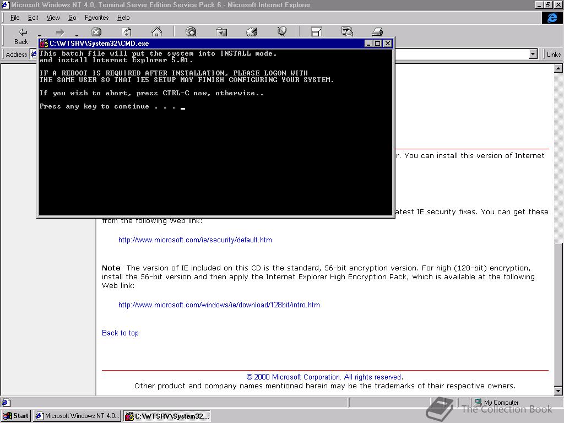
Task: Click the Print toolbar icon
Action: click(x=377, y=32)
